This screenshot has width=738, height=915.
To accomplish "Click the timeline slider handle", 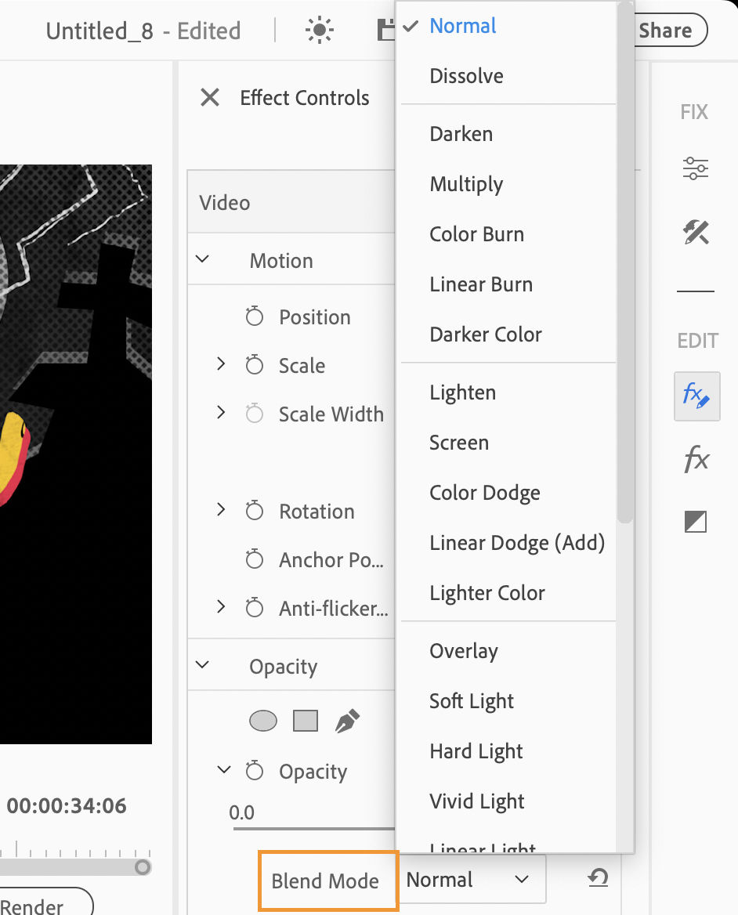I will pos(143,867).
